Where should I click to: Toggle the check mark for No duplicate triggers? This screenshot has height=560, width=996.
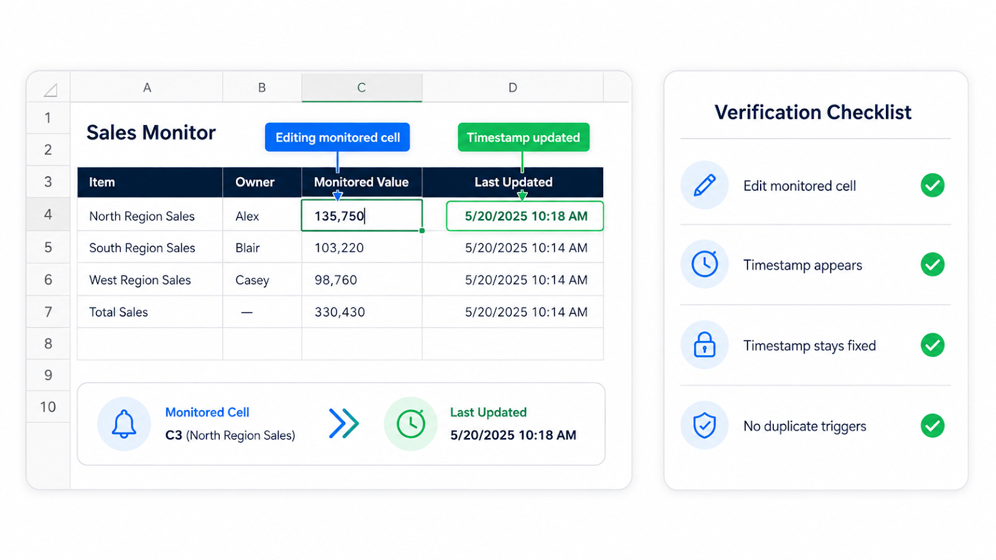(933, 426)
